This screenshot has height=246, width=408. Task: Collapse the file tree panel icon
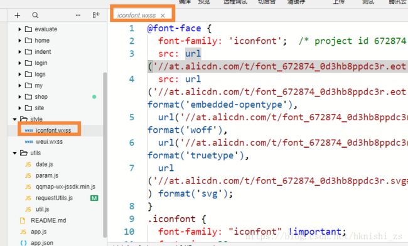click(96, 15)
